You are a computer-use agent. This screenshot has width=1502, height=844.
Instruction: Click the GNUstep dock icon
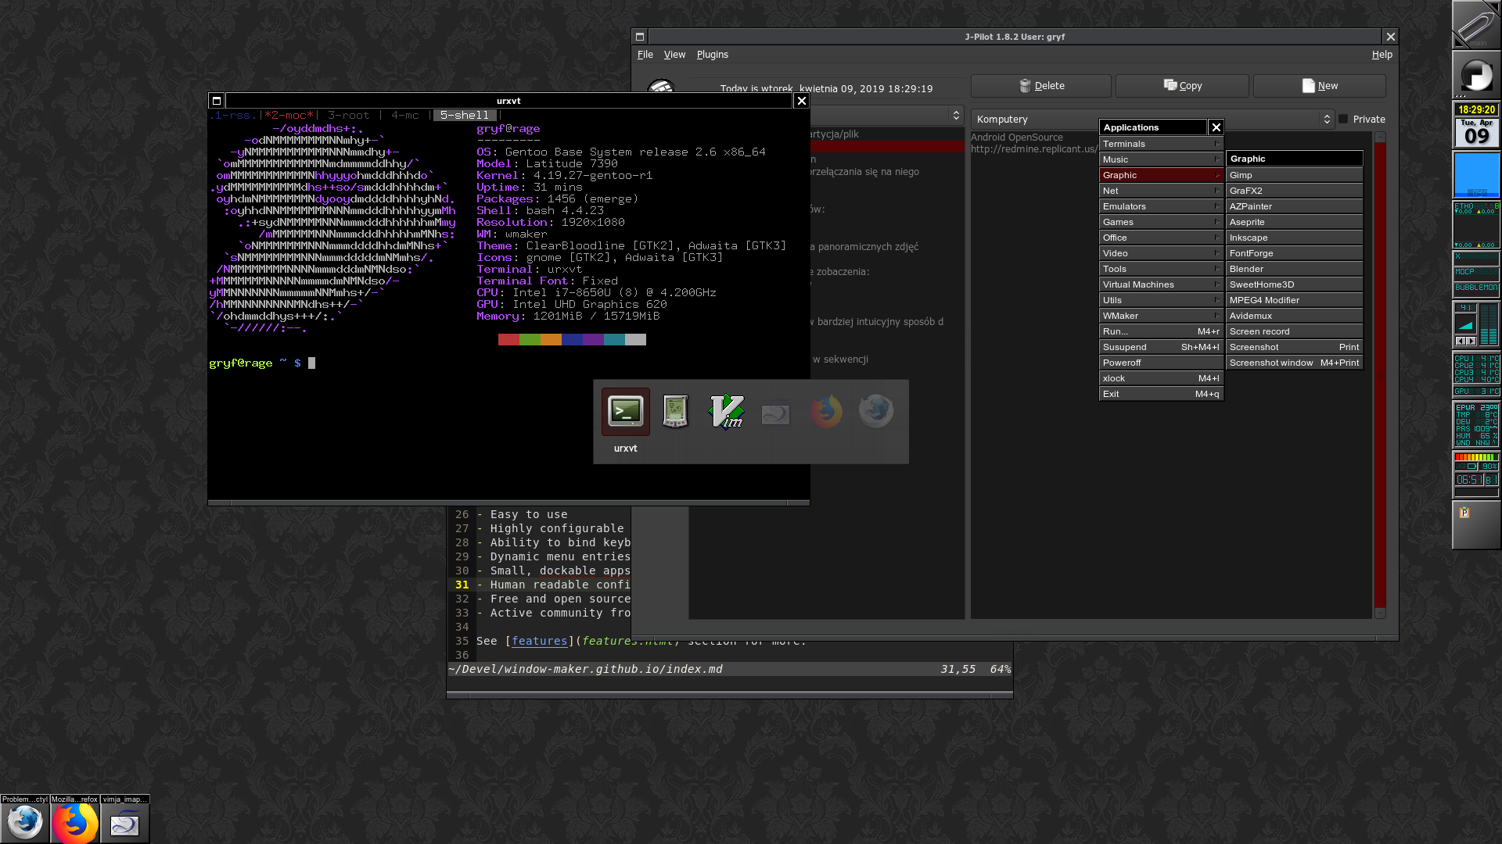pyautogui.click(x=1475, y=75)
